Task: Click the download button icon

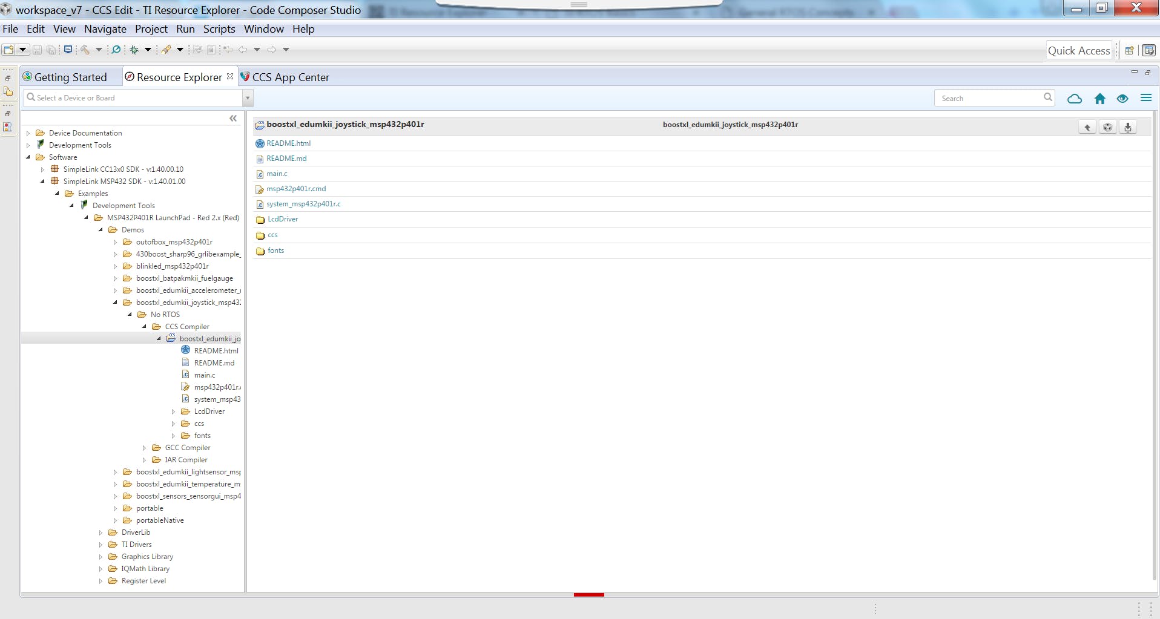Action: tap(1128, 127)
